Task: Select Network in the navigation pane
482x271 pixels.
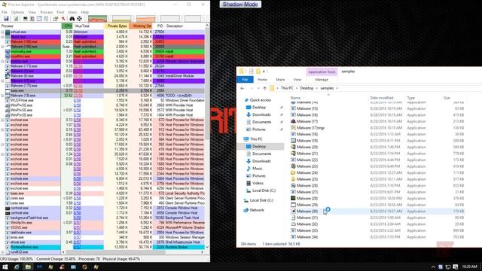Action: [257, 210]
